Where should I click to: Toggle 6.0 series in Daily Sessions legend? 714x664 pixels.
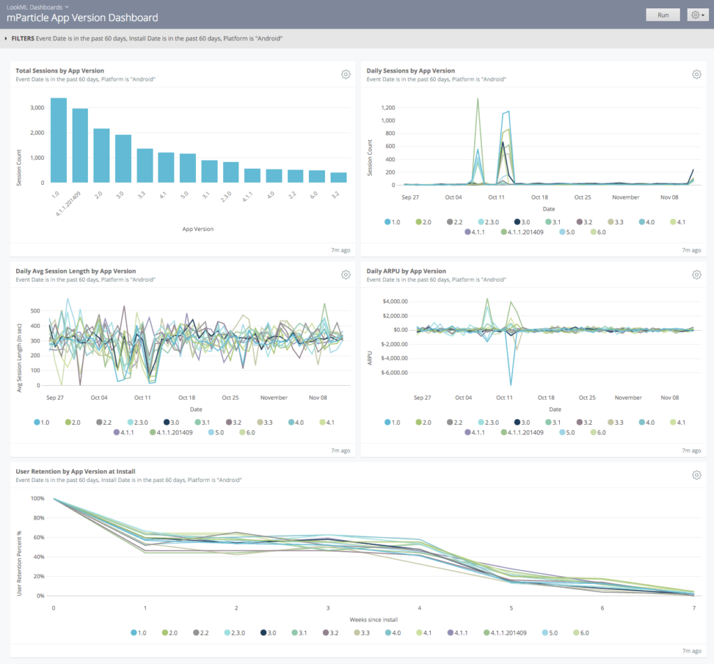[598, 232]
